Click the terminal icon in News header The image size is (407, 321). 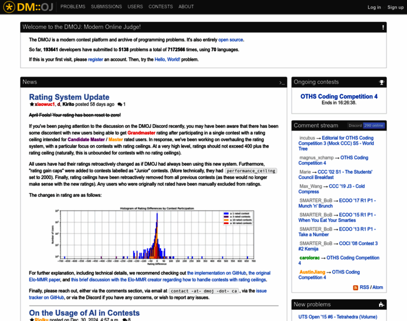pyautogui.click(x=282, y=82)
